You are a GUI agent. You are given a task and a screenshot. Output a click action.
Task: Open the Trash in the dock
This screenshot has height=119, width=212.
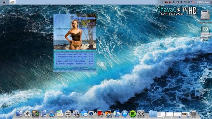(193, 113)
